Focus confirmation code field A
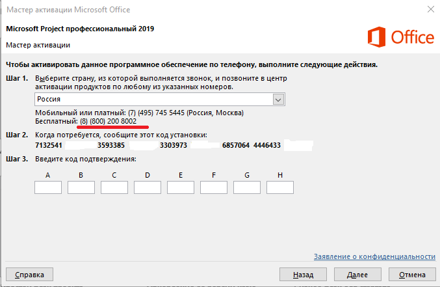This screenshot has width=440, height=287. [x=48, y=187]
